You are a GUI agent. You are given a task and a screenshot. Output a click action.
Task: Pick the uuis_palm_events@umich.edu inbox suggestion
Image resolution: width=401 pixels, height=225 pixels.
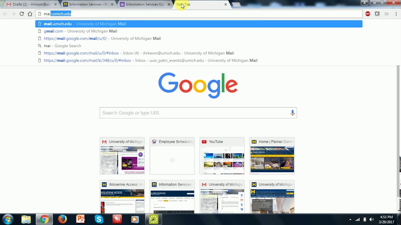click(x=199, y=60)
